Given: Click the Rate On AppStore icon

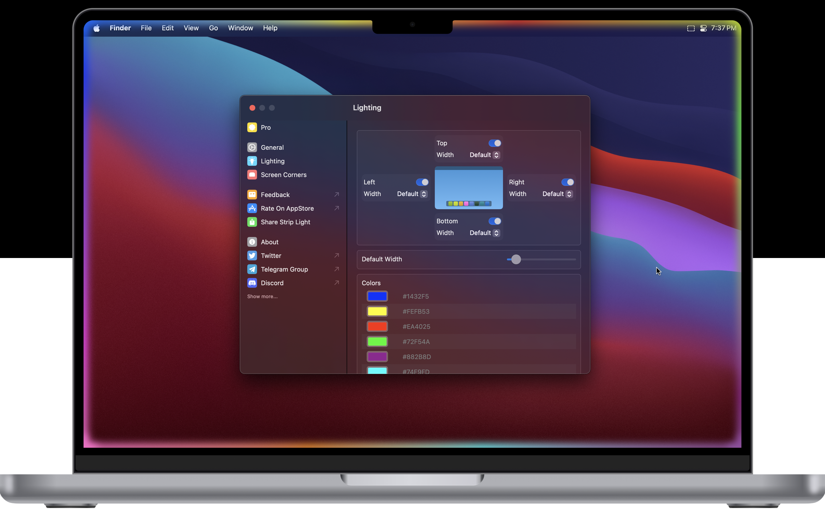Looking at the screenshot, I should click(252, 208).
